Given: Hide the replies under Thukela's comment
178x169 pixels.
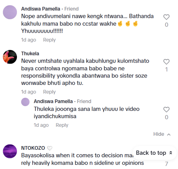Looking at the screenshot, I should (x=159, y=134).
